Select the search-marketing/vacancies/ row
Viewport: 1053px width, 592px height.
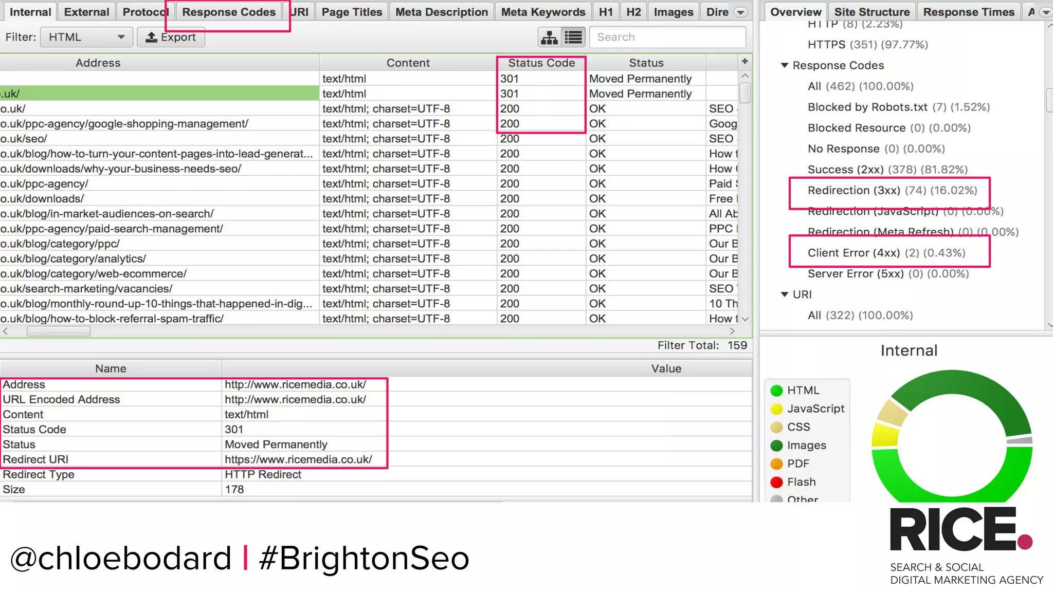click(159, 289)
